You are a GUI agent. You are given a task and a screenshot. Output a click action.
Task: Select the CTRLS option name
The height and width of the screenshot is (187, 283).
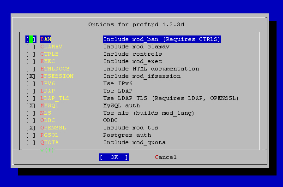(x=49, y=54)
